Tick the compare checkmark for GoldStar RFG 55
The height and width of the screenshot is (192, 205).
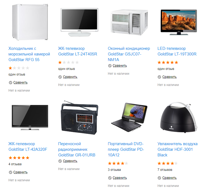coord(10,82)
